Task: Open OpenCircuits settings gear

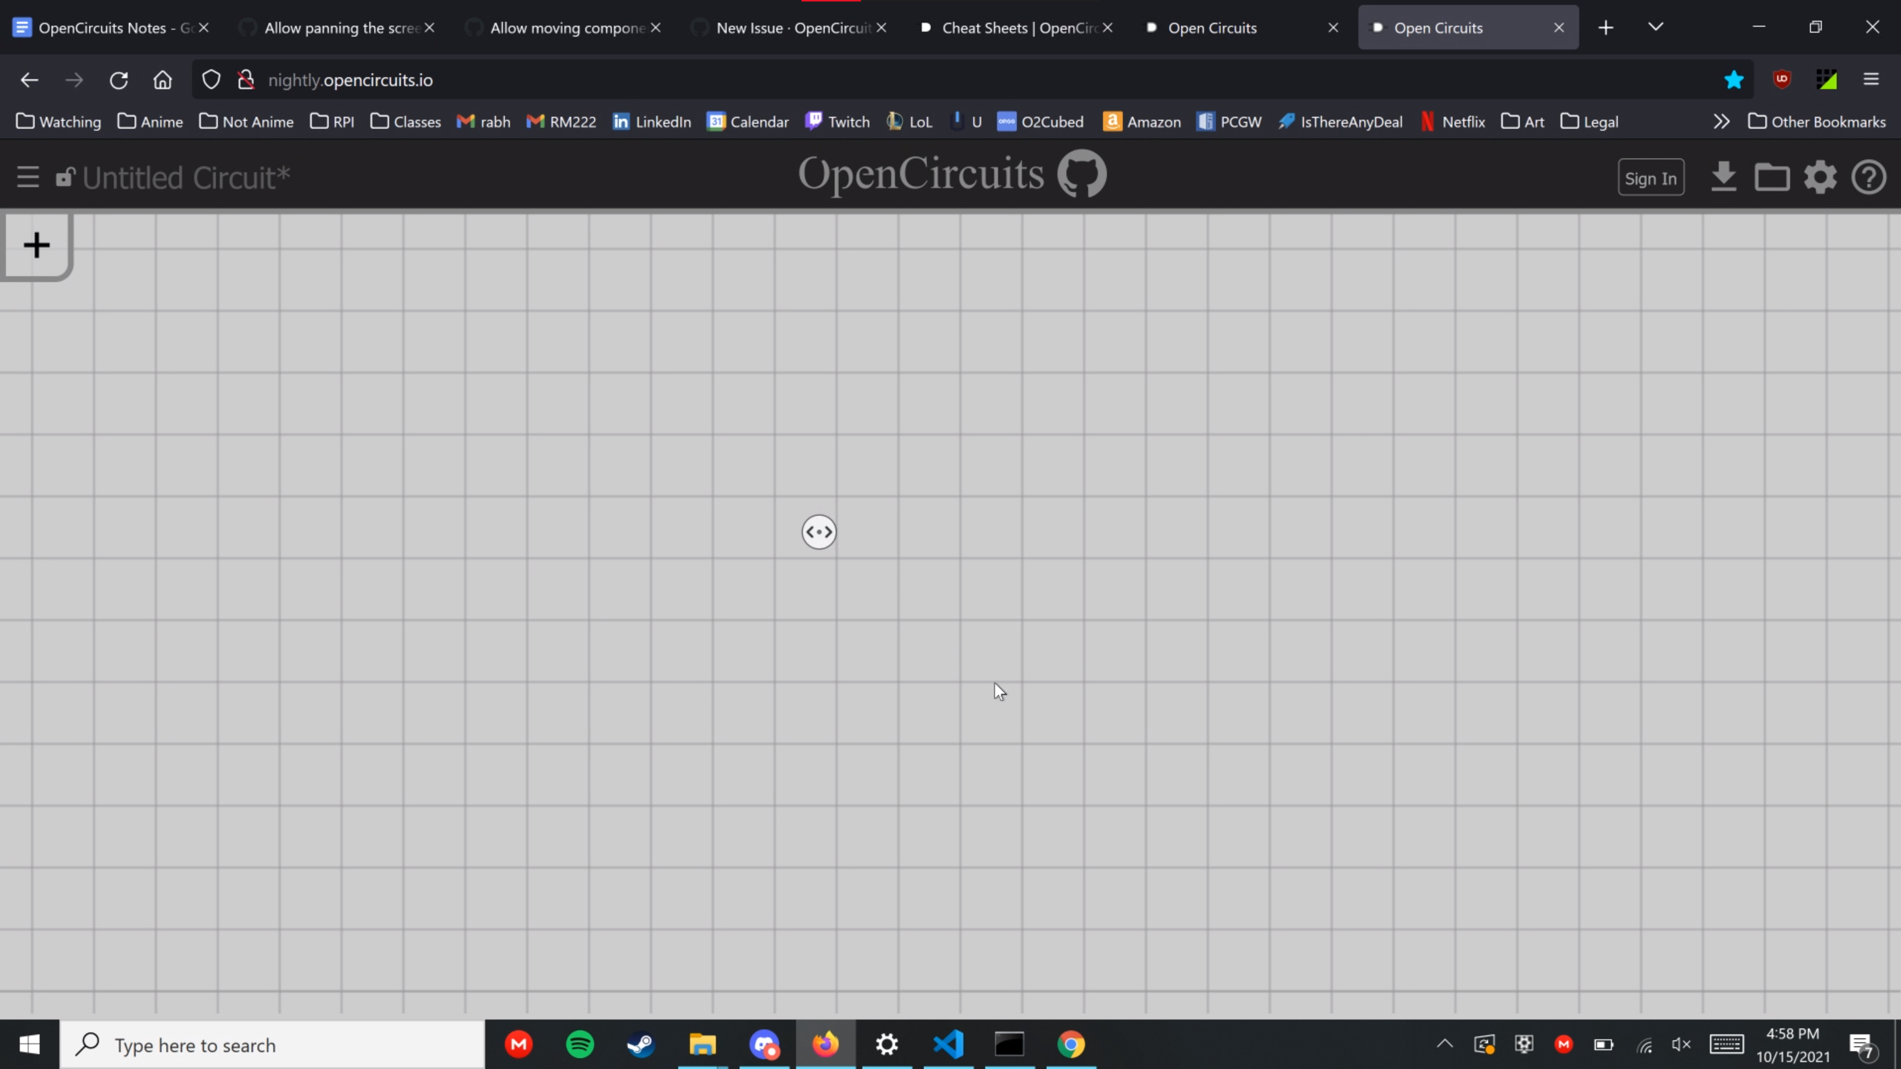Action: point(1821,176)
